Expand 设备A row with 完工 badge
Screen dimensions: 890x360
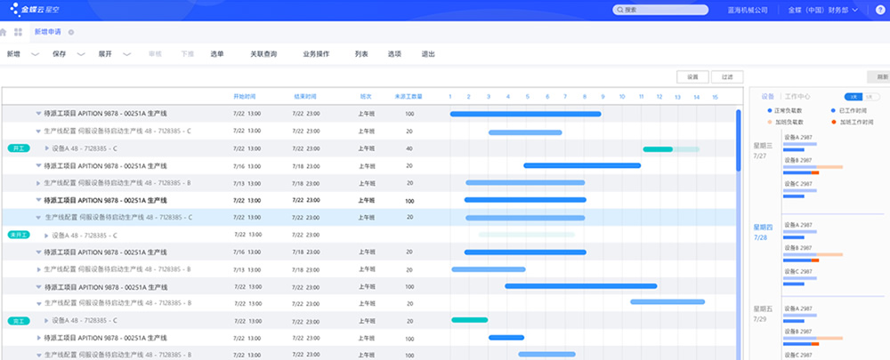coord(47,321)
